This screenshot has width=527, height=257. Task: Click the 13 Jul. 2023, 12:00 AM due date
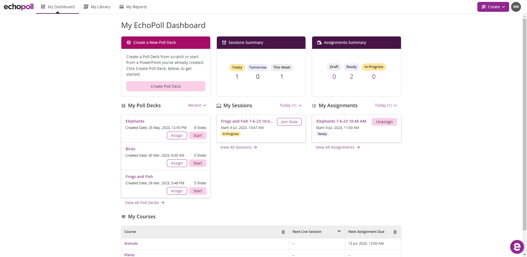pos(366,244)
